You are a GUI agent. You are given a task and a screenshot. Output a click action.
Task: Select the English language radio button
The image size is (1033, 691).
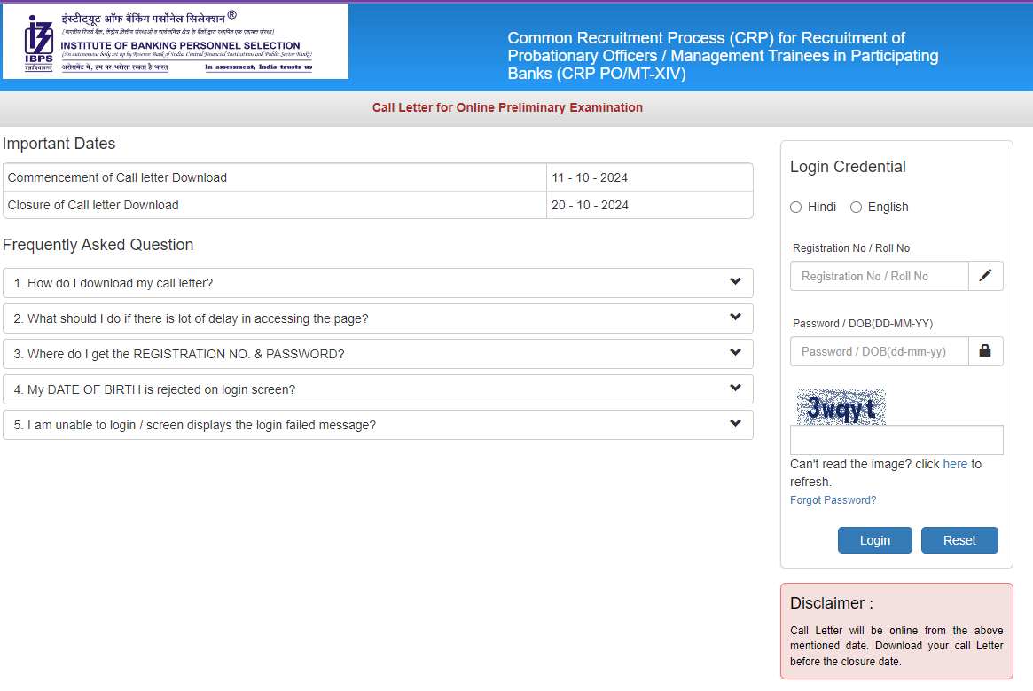[x=856, y=207]
